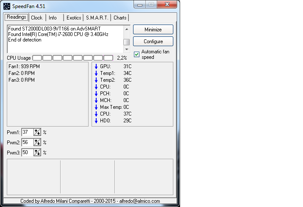Viewport: 303px width, 207px height.
Task: Click the CPU Usage bar indicator
Action: 72,58
